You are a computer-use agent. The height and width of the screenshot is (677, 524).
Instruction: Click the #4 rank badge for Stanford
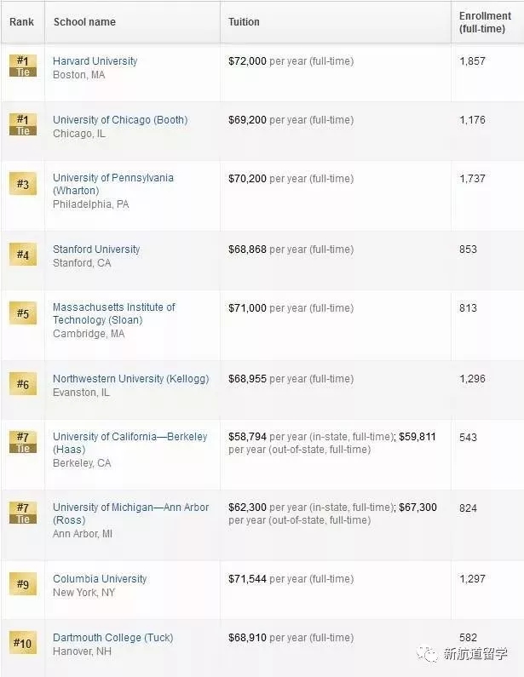coord(23,254)
